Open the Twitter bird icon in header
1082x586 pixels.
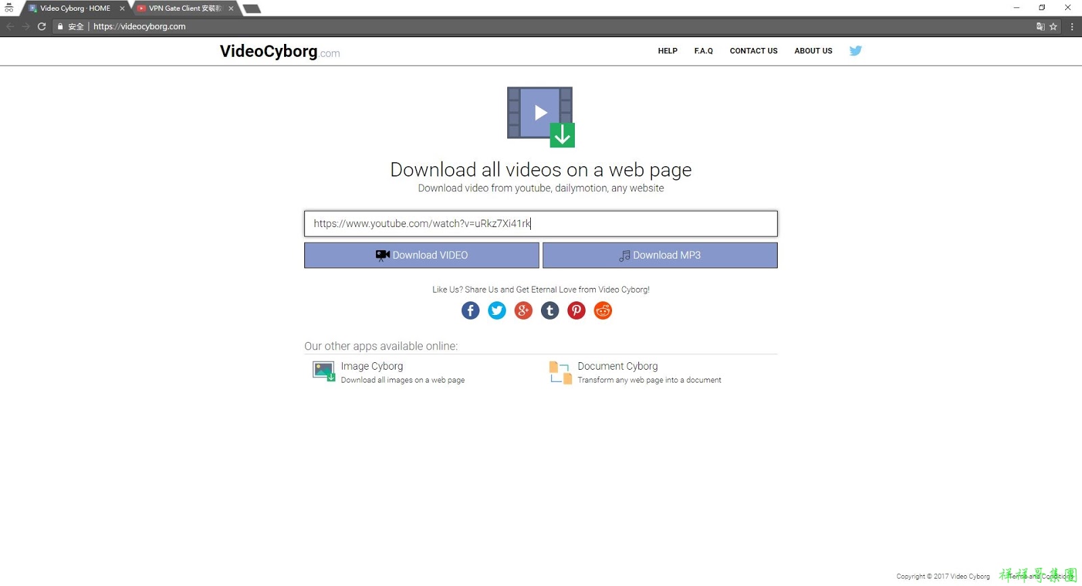coord(855,51)
